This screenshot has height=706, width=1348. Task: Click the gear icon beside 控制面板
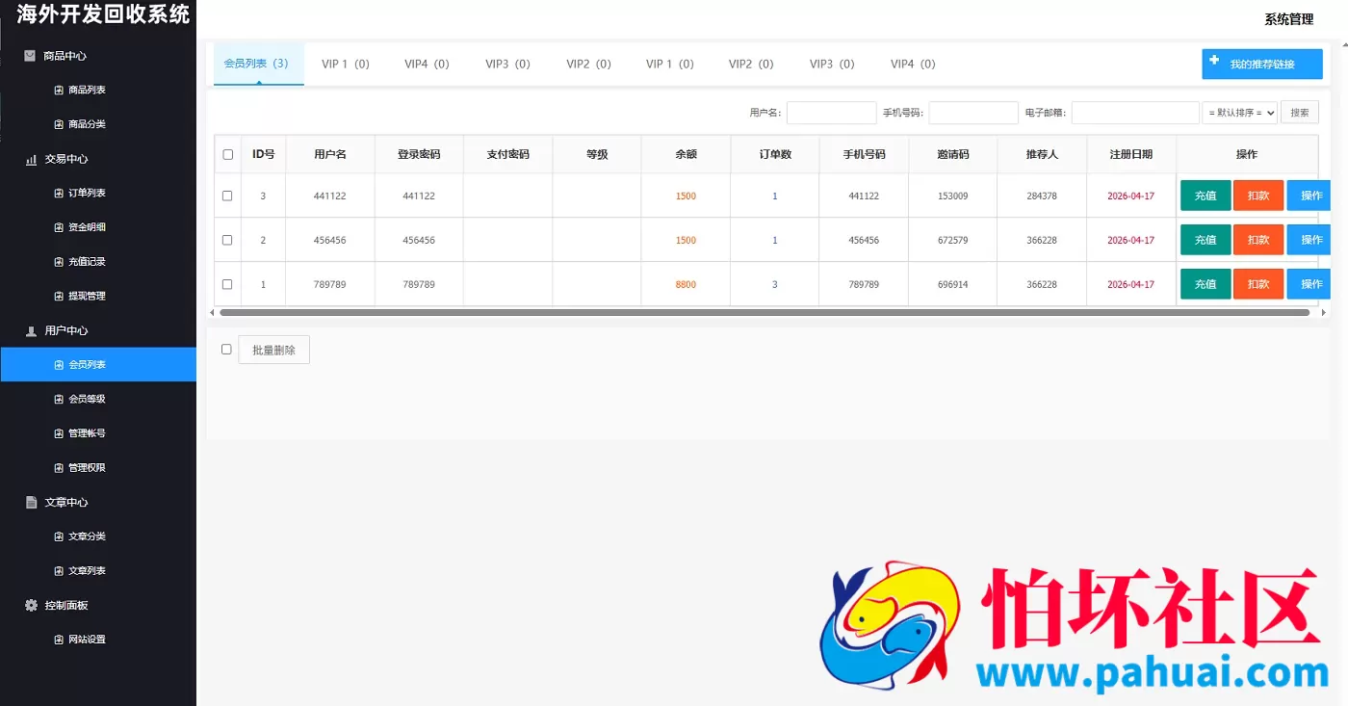click(x=31, y=605)
